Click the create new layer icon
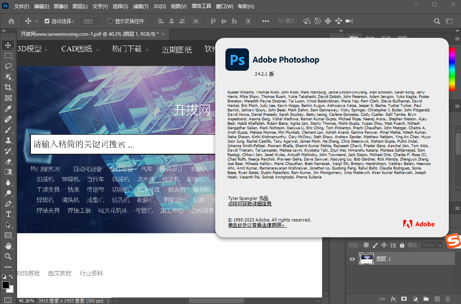 coord(437,299)
